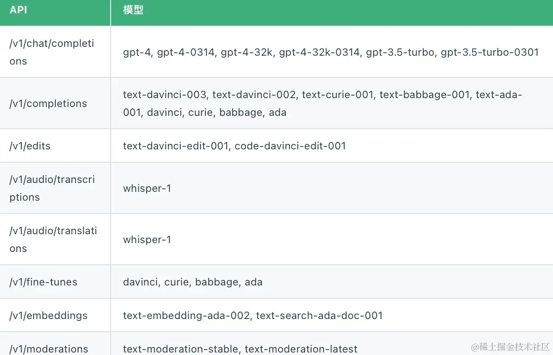Select the /v1/chat/completions endpoint cell
This screenshot has width=553, height=355.
coord(52,52)
